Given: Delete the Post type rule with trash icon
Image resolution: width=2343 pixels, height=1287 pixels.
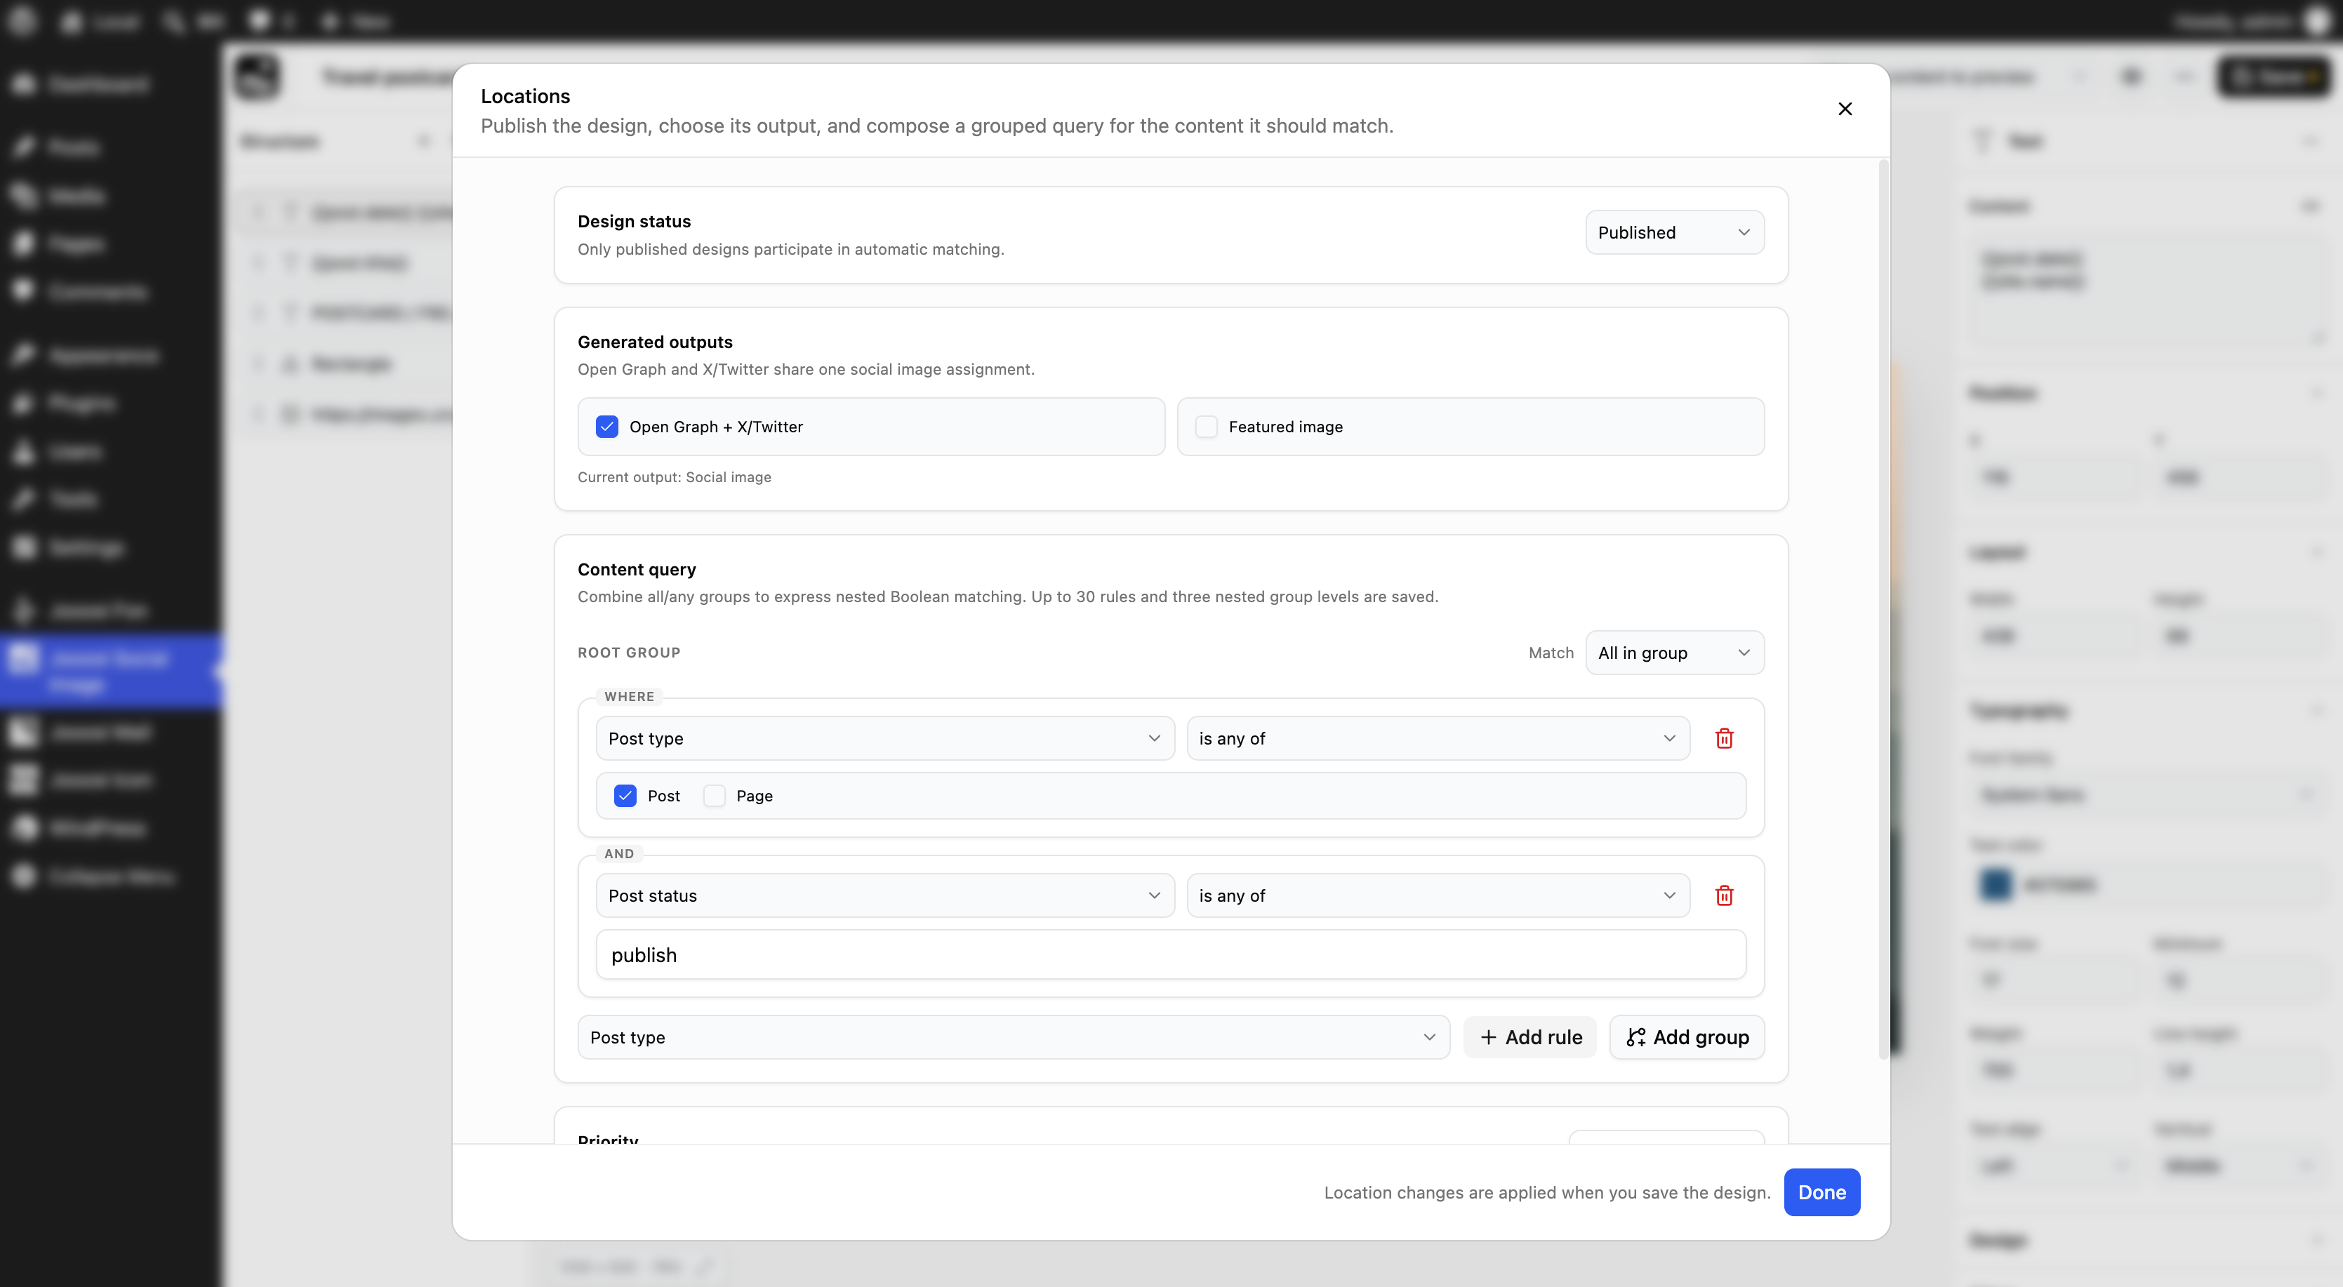Looking at the screenshot, I should (x=1724, y=738).
